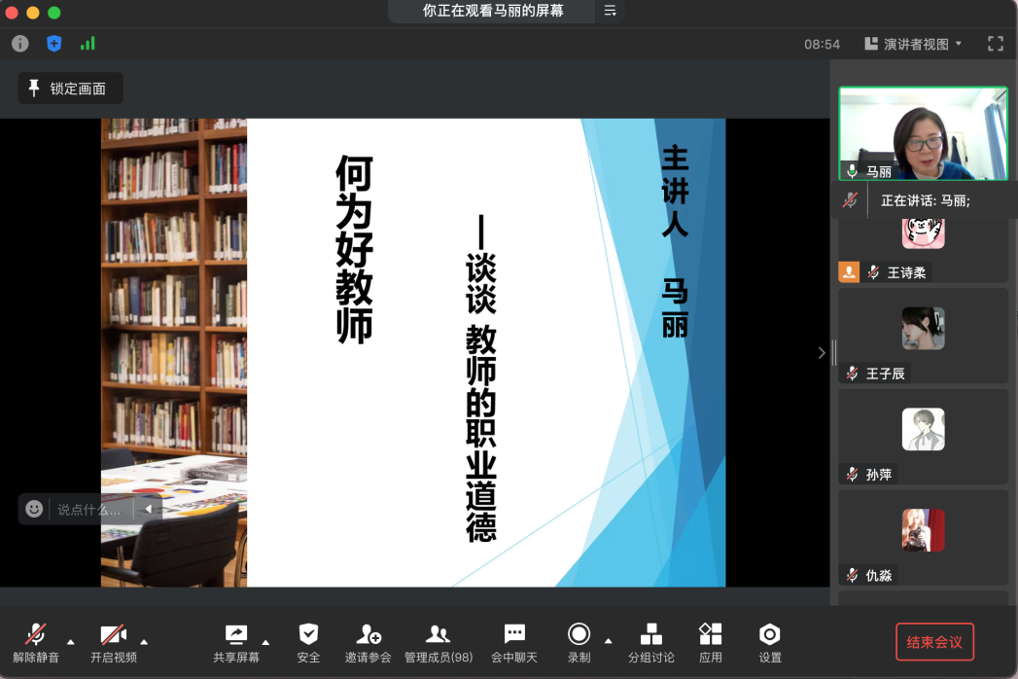Click the meeting info icon
Viewport: 1018px width, 679px height.
(x=19, y=44)
